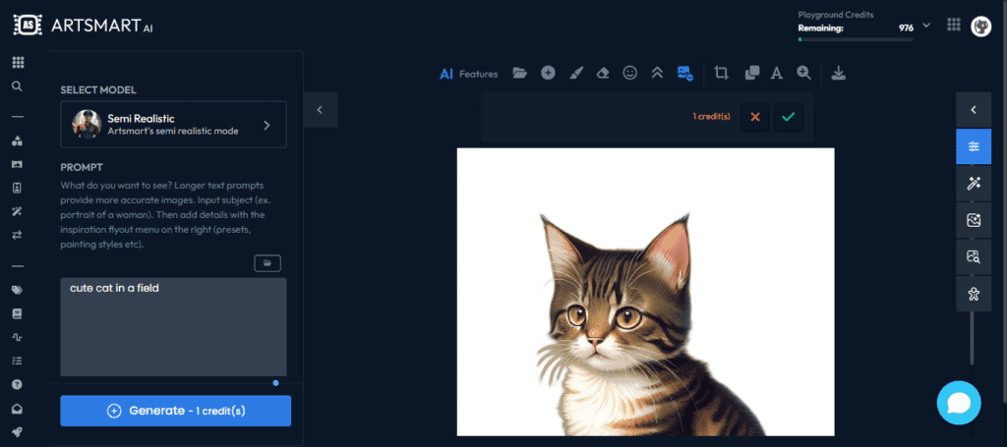
Task: Click the Generate - 1 credit(s) button
Action: coord(175,411)
